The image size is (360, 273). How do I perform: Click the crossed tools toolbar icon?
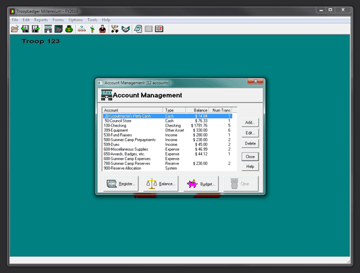115,29
